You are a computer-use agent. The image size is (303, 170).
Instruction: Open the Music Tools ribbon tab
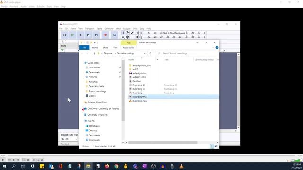coord(128,48)
